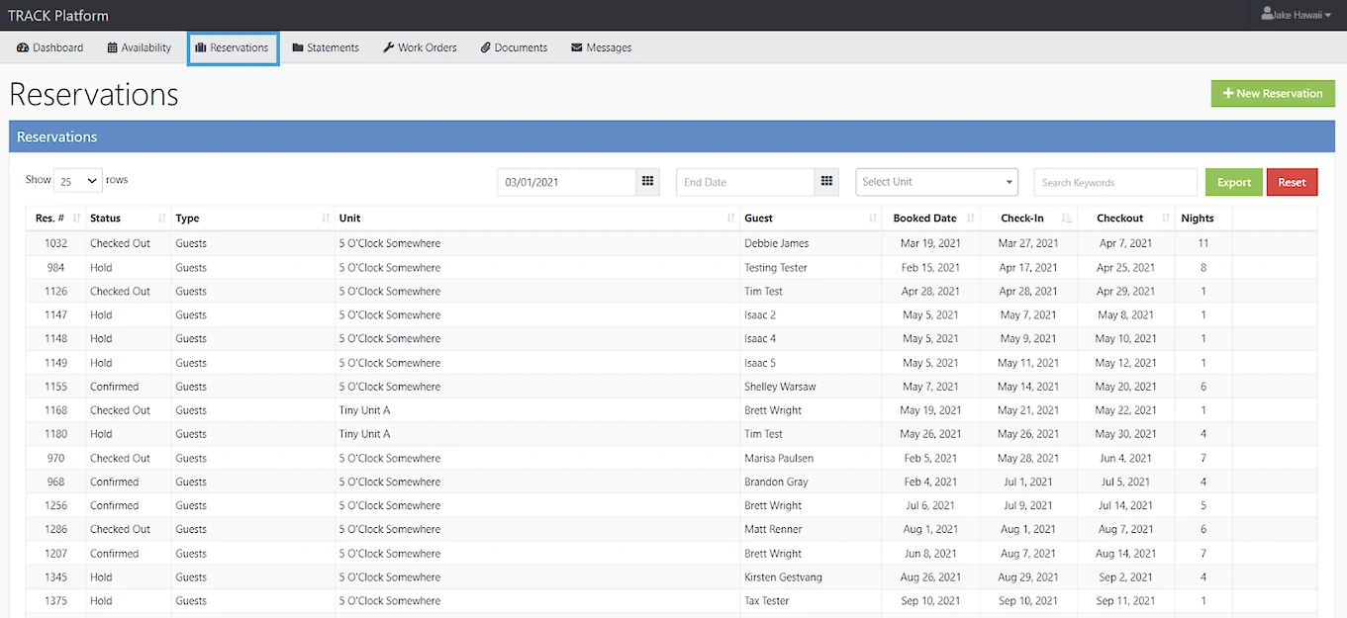Sort table by Res. # column
1347x618 pixels.
pyautogui.click(x=77, y=219)
